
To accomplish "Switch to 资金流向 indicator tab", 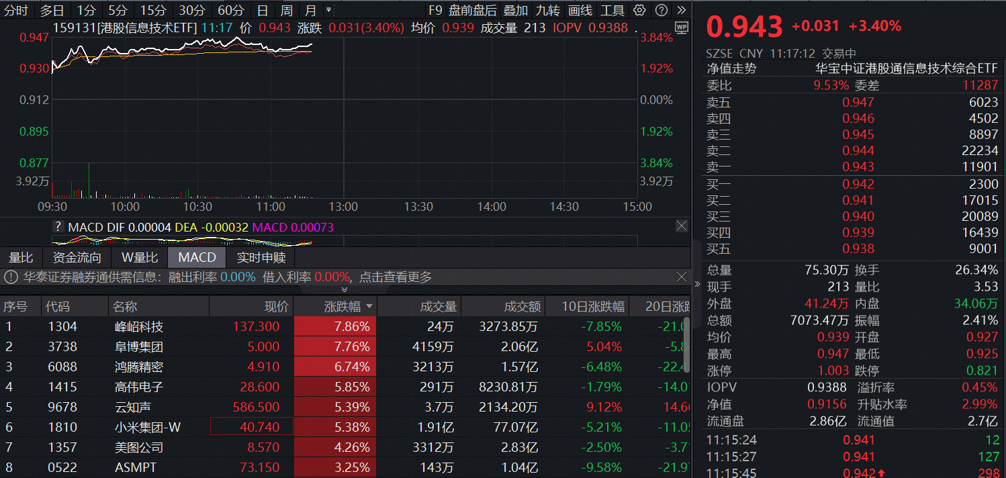I will pos(77,258).
